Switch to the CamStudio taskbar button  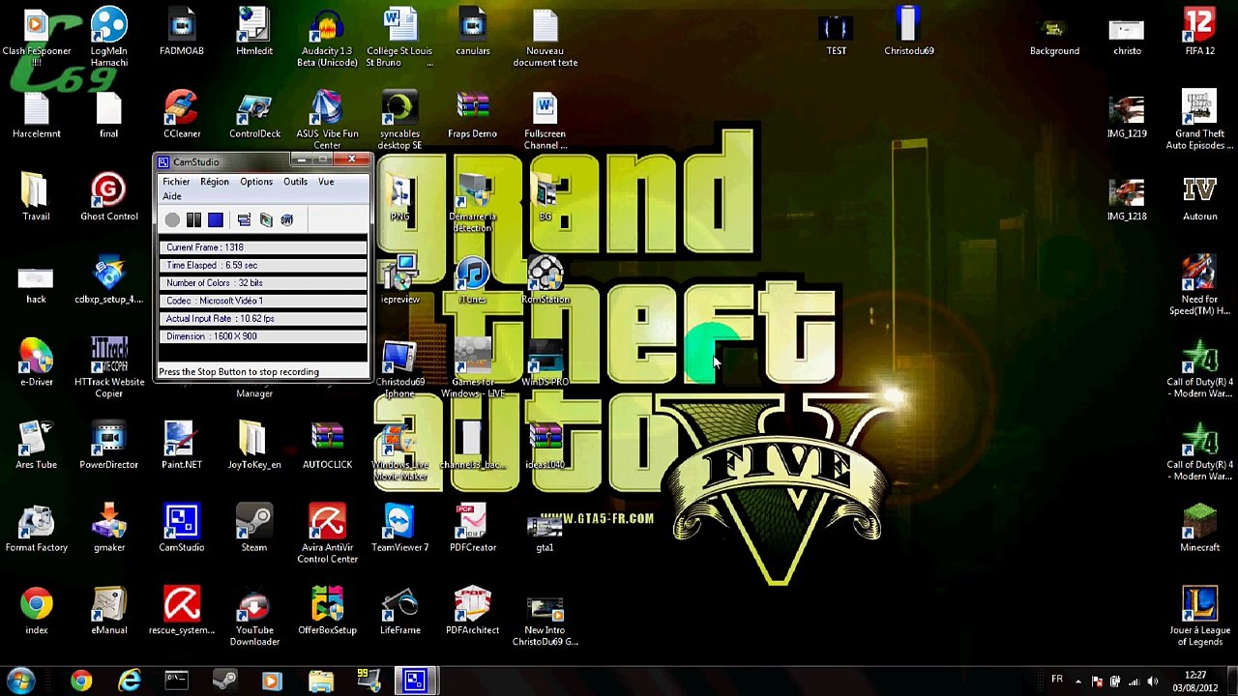pos(415,681)
